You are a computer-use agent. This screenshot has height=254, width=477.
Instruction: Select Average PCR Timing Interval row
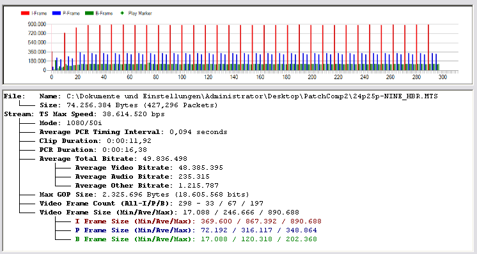[133, 132]
